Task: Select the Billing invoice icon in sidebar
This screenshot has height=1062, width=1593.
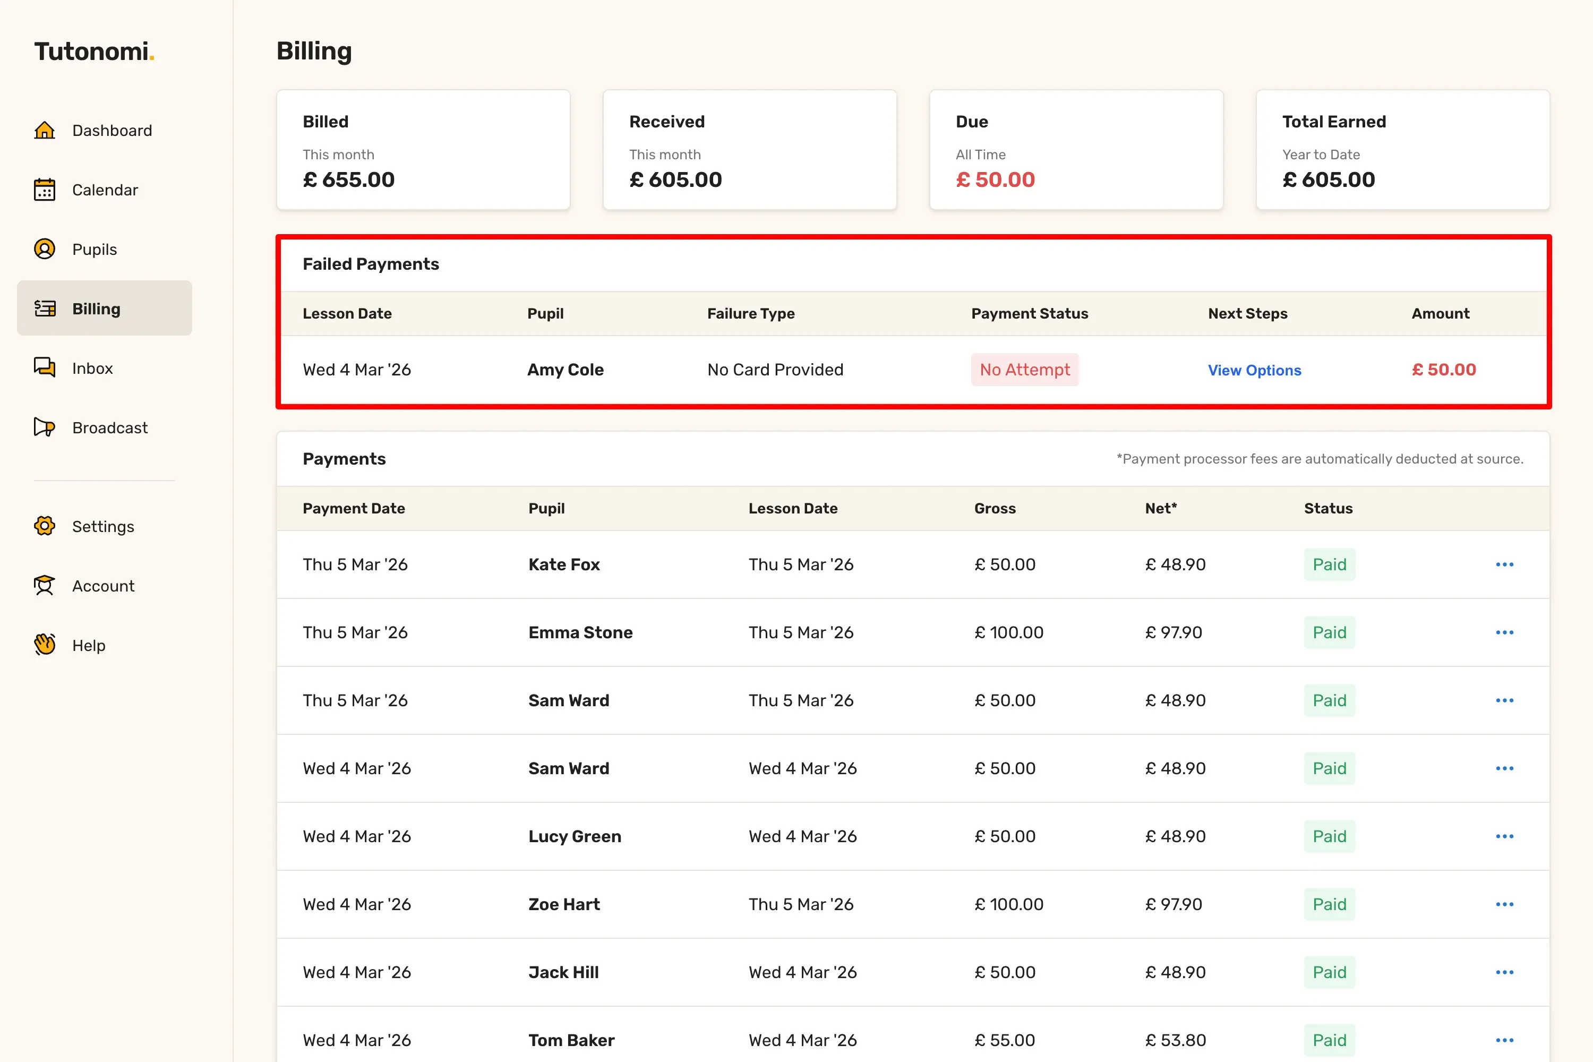Action: coord(45,309)
